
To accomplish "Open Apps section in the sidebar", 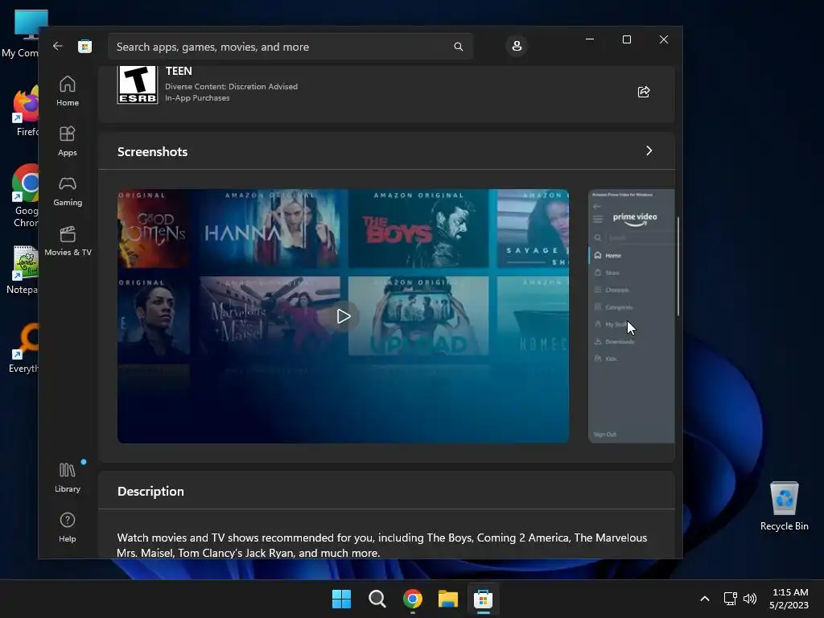I will click(x=68, y=141).
